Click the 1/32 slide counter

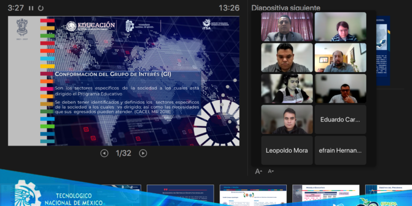[x=124, y=153]
